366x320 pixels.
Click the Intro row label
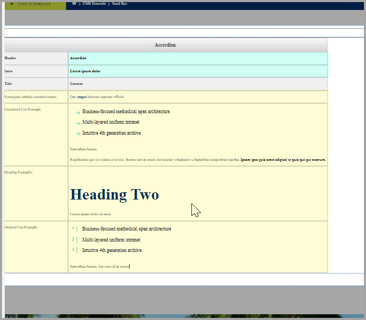pos(8,71)
